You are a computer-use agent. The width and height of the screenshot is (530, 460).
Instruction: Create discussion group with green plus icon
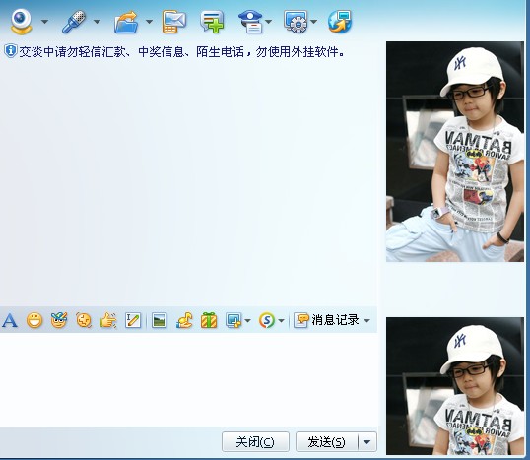click(x=212, y=22)
